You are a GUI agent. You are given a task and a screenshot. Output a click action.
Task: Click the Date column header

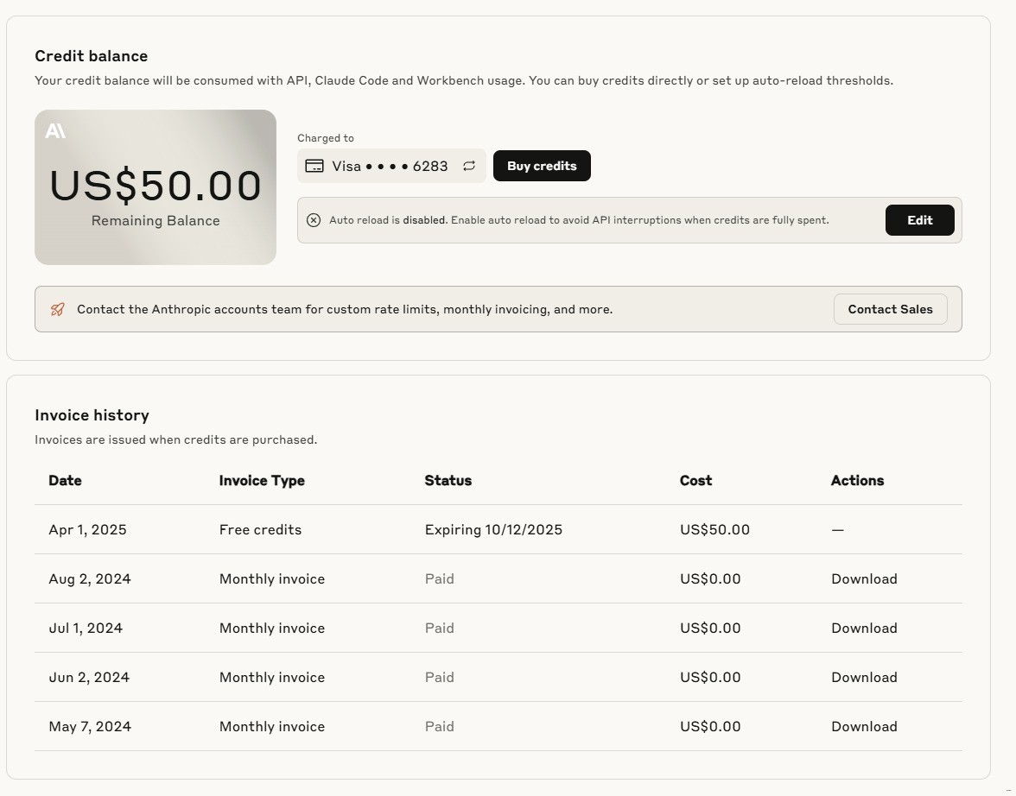[x=65, y=480]
